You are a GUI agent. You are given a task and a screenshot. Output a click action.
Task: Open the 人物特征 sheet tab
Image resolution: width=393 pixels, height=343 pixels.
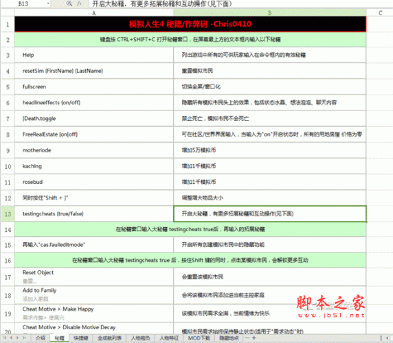[169, 338]
